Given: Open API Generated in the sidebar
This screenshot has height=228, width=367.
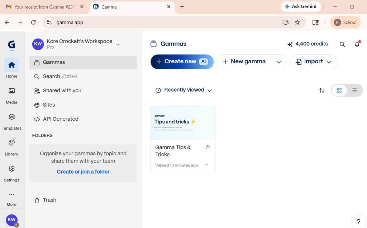Looking at the screenshot, I should coord(83,119).
